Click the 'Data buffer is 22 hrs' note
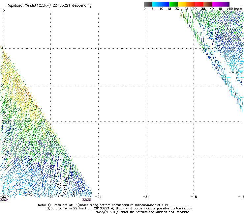 point(119,208)
